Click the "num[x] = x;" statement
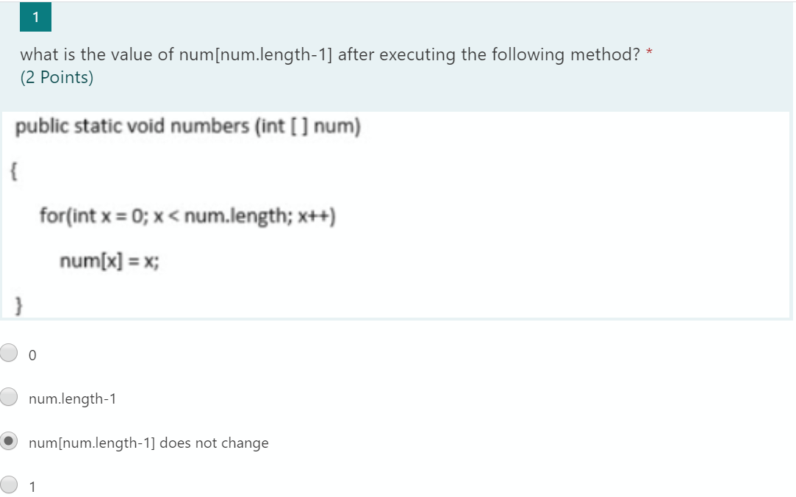The height and width of the screenshot is (497, 796). pyautogui.click(x=110, y=260)
